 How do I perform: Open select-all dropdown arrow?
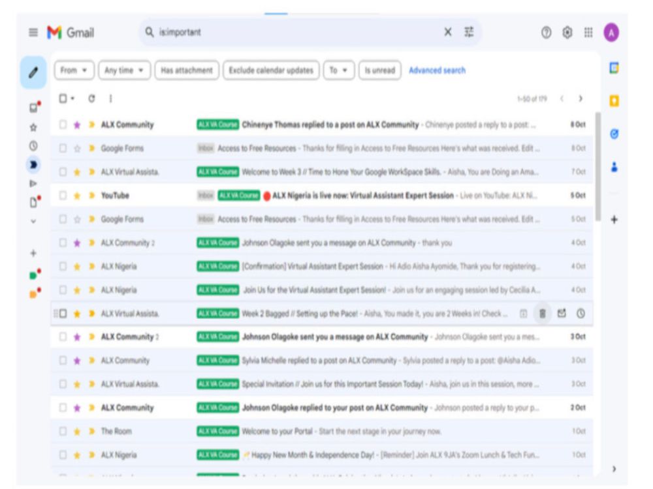(72, 99)
